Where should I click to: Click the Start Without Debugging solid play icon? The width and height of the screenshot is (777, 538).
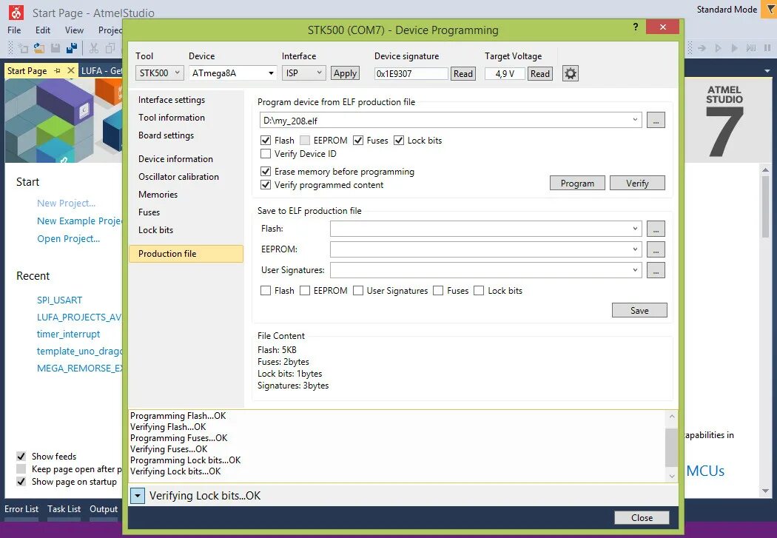pyautogui.click(x=734, y=48)
